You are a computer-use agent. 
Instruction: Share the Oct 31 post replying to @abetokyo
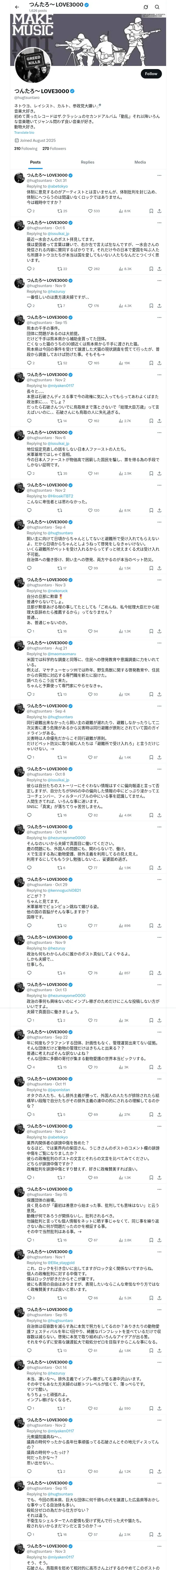pyautogui.click(x=160, y=211)
